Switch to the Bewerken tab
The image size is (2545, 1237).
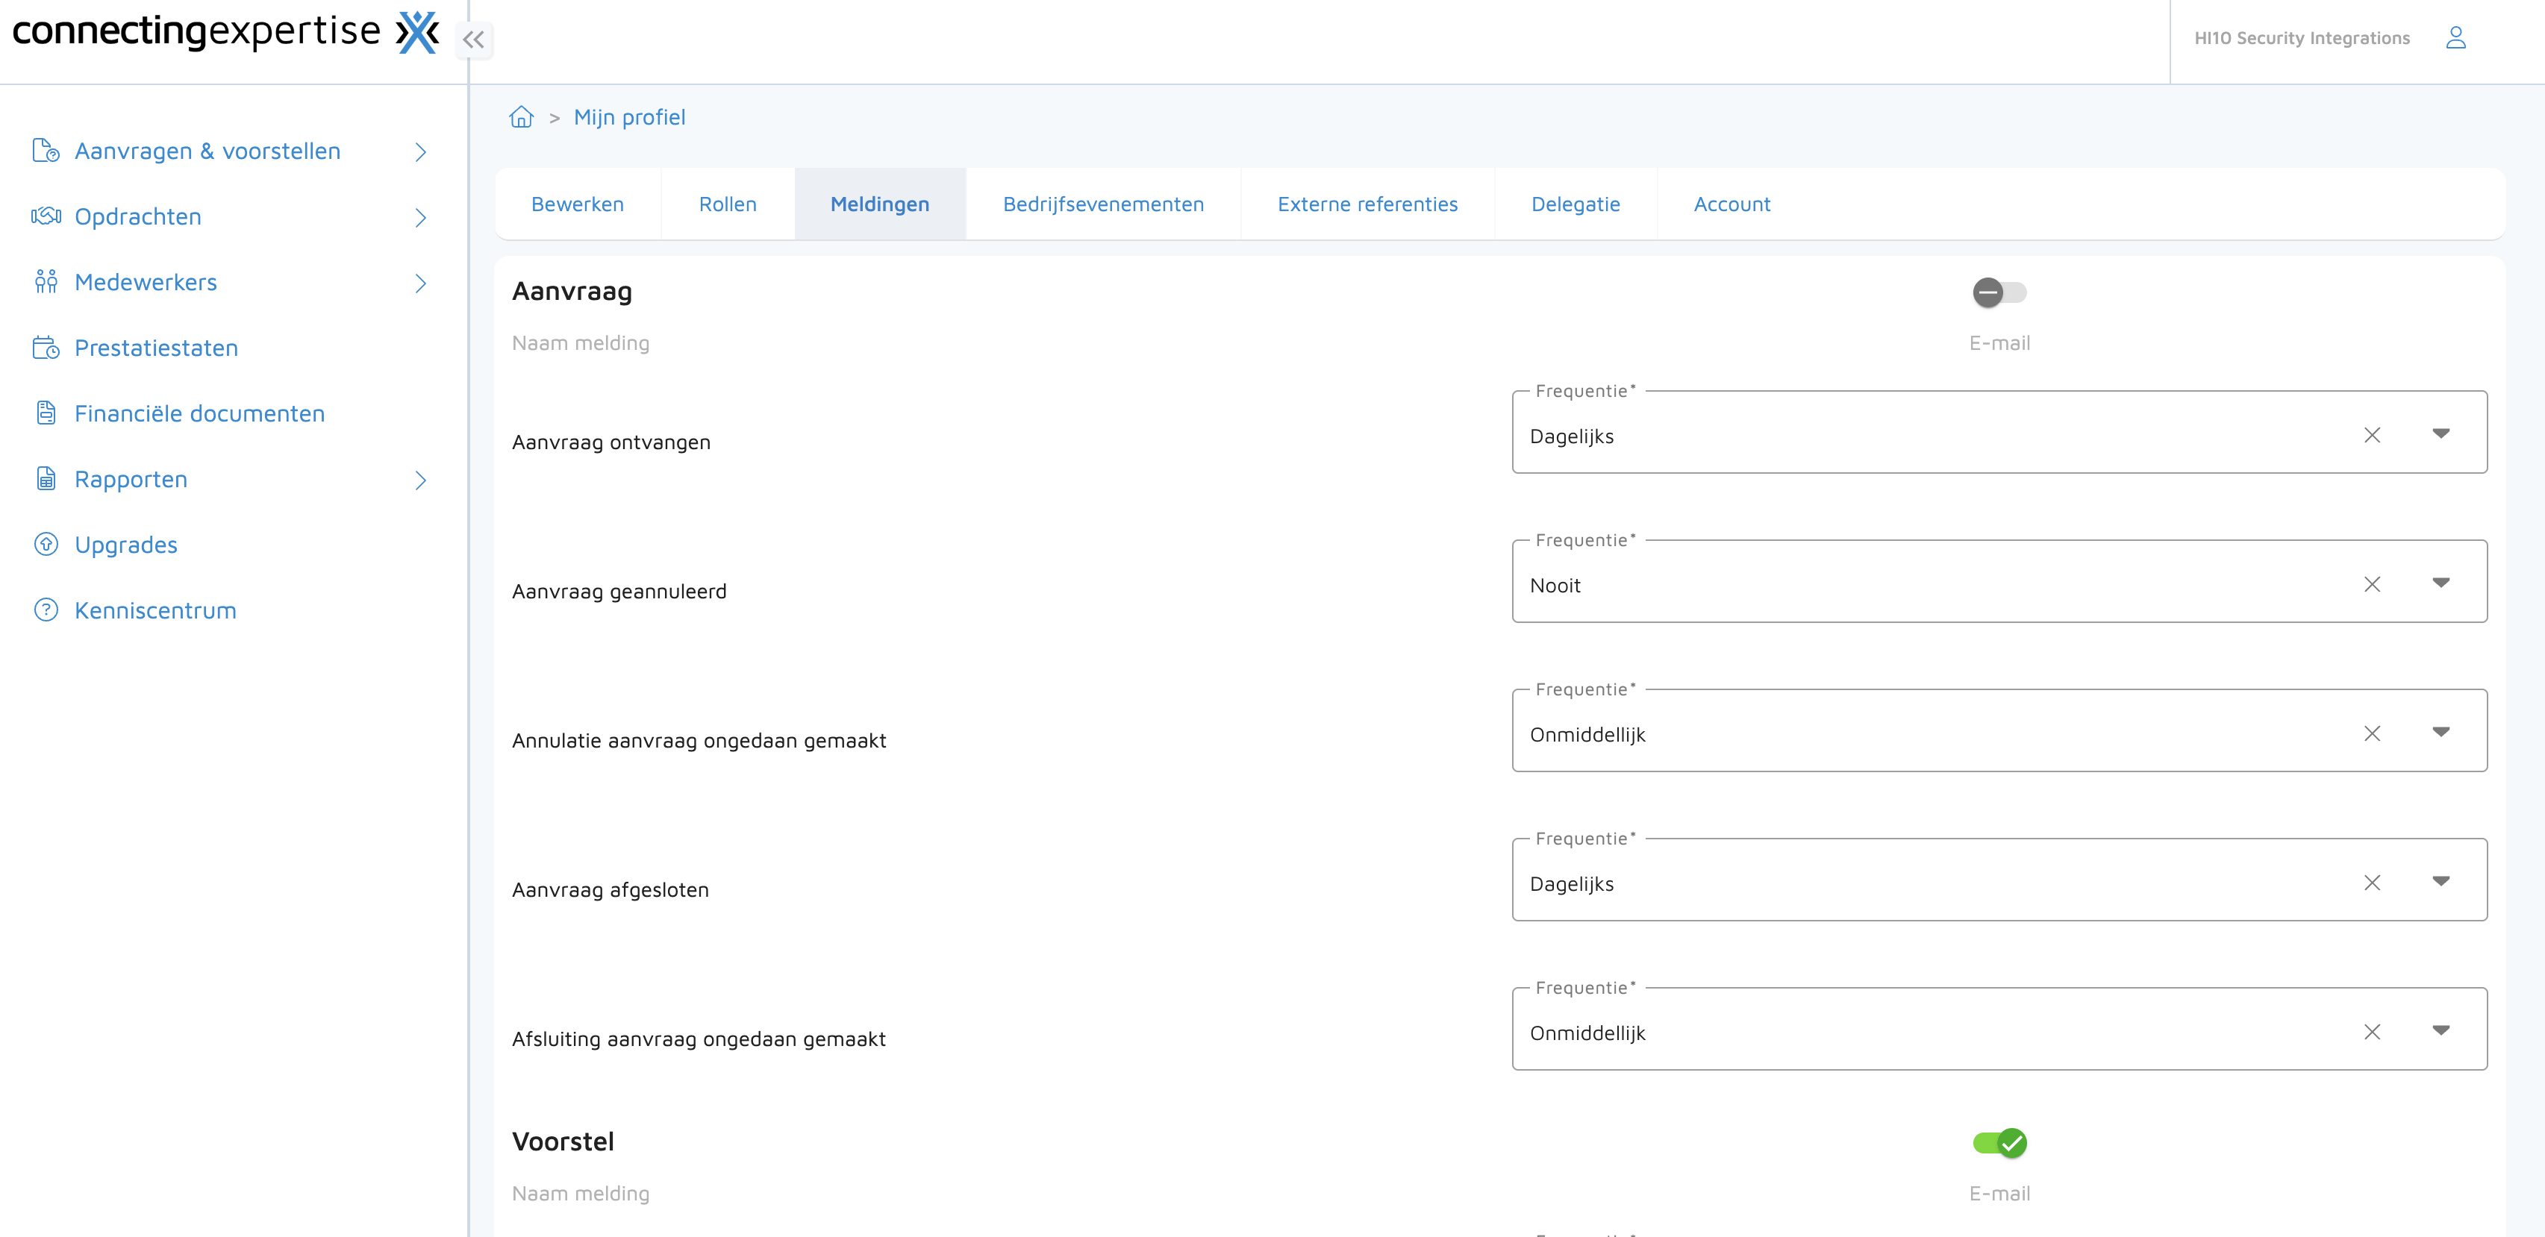coord(578,204)
